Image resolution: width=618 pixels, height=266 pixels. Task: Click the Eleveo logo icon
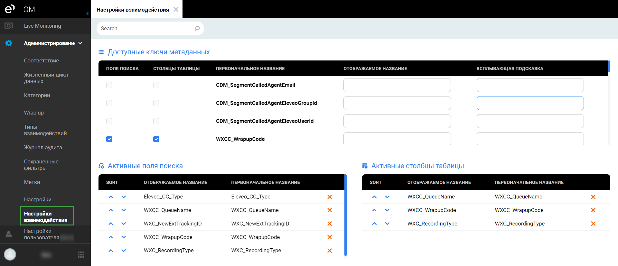(x=10, y=9)
